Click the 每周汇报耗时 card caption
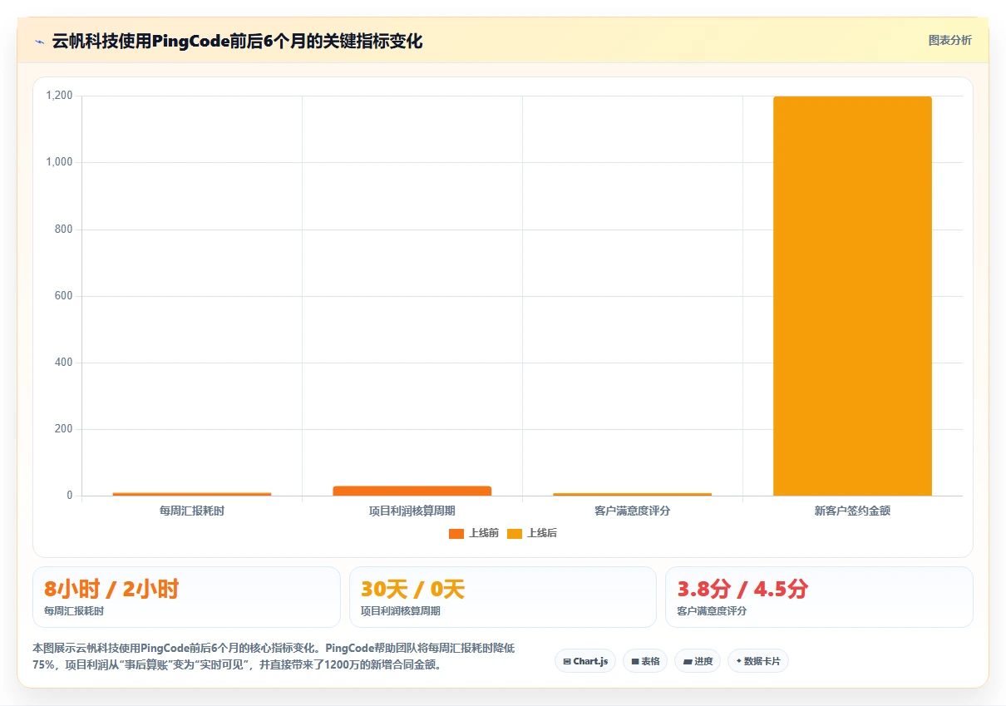Viewport: 1006px width, 706px height. click(74, 611)
